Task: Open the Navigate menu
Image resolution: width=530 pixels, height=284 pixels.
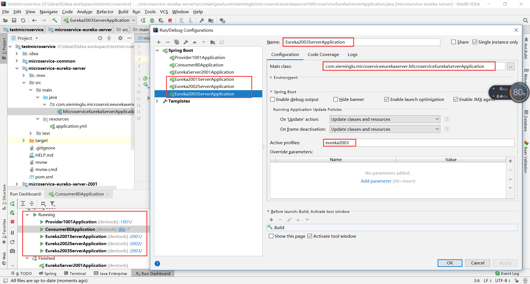Action: [49, 12]
